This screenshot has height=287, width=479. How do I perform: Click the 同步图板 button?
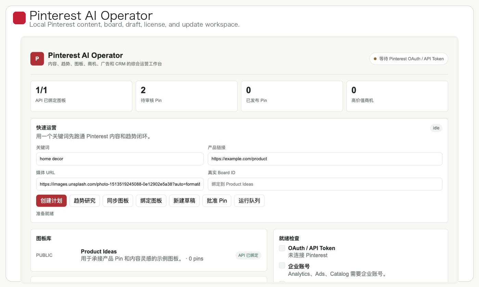point(118,201)
